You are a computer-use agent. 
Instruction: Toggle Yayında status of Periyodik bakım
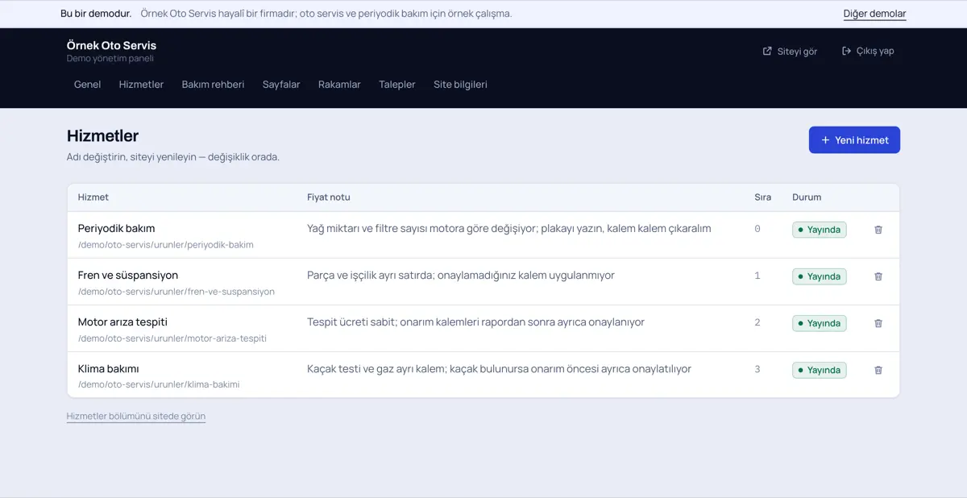pyautogui.click(x=819, y=230)
